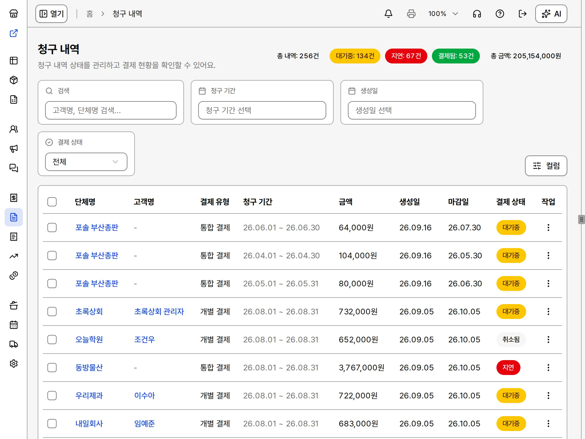
Task: Select the active billing document sidebar icon
Action: point(14,217)
